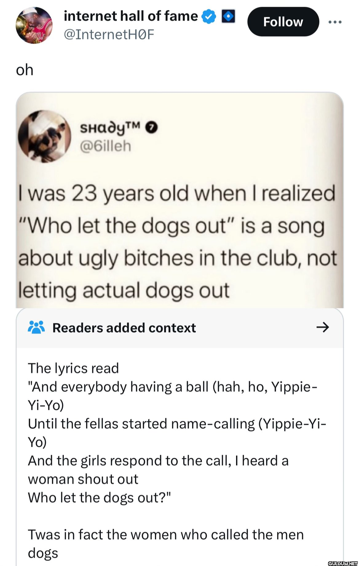359x566 pixels.
Task: Click the "oh" tweet text
Action: pyautogui.click(x=25, y=70)
